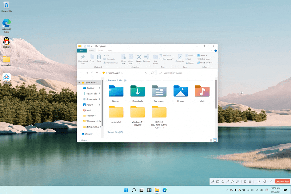The width and height of the screenshot is (291, 194).
Task: Open Task View on taskbar
Action: tap(141, 190)
